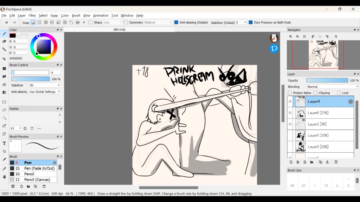Screen dimensions: 360x202
Task: Rotate canvas left in Navigator
Action: coord(313,36)
